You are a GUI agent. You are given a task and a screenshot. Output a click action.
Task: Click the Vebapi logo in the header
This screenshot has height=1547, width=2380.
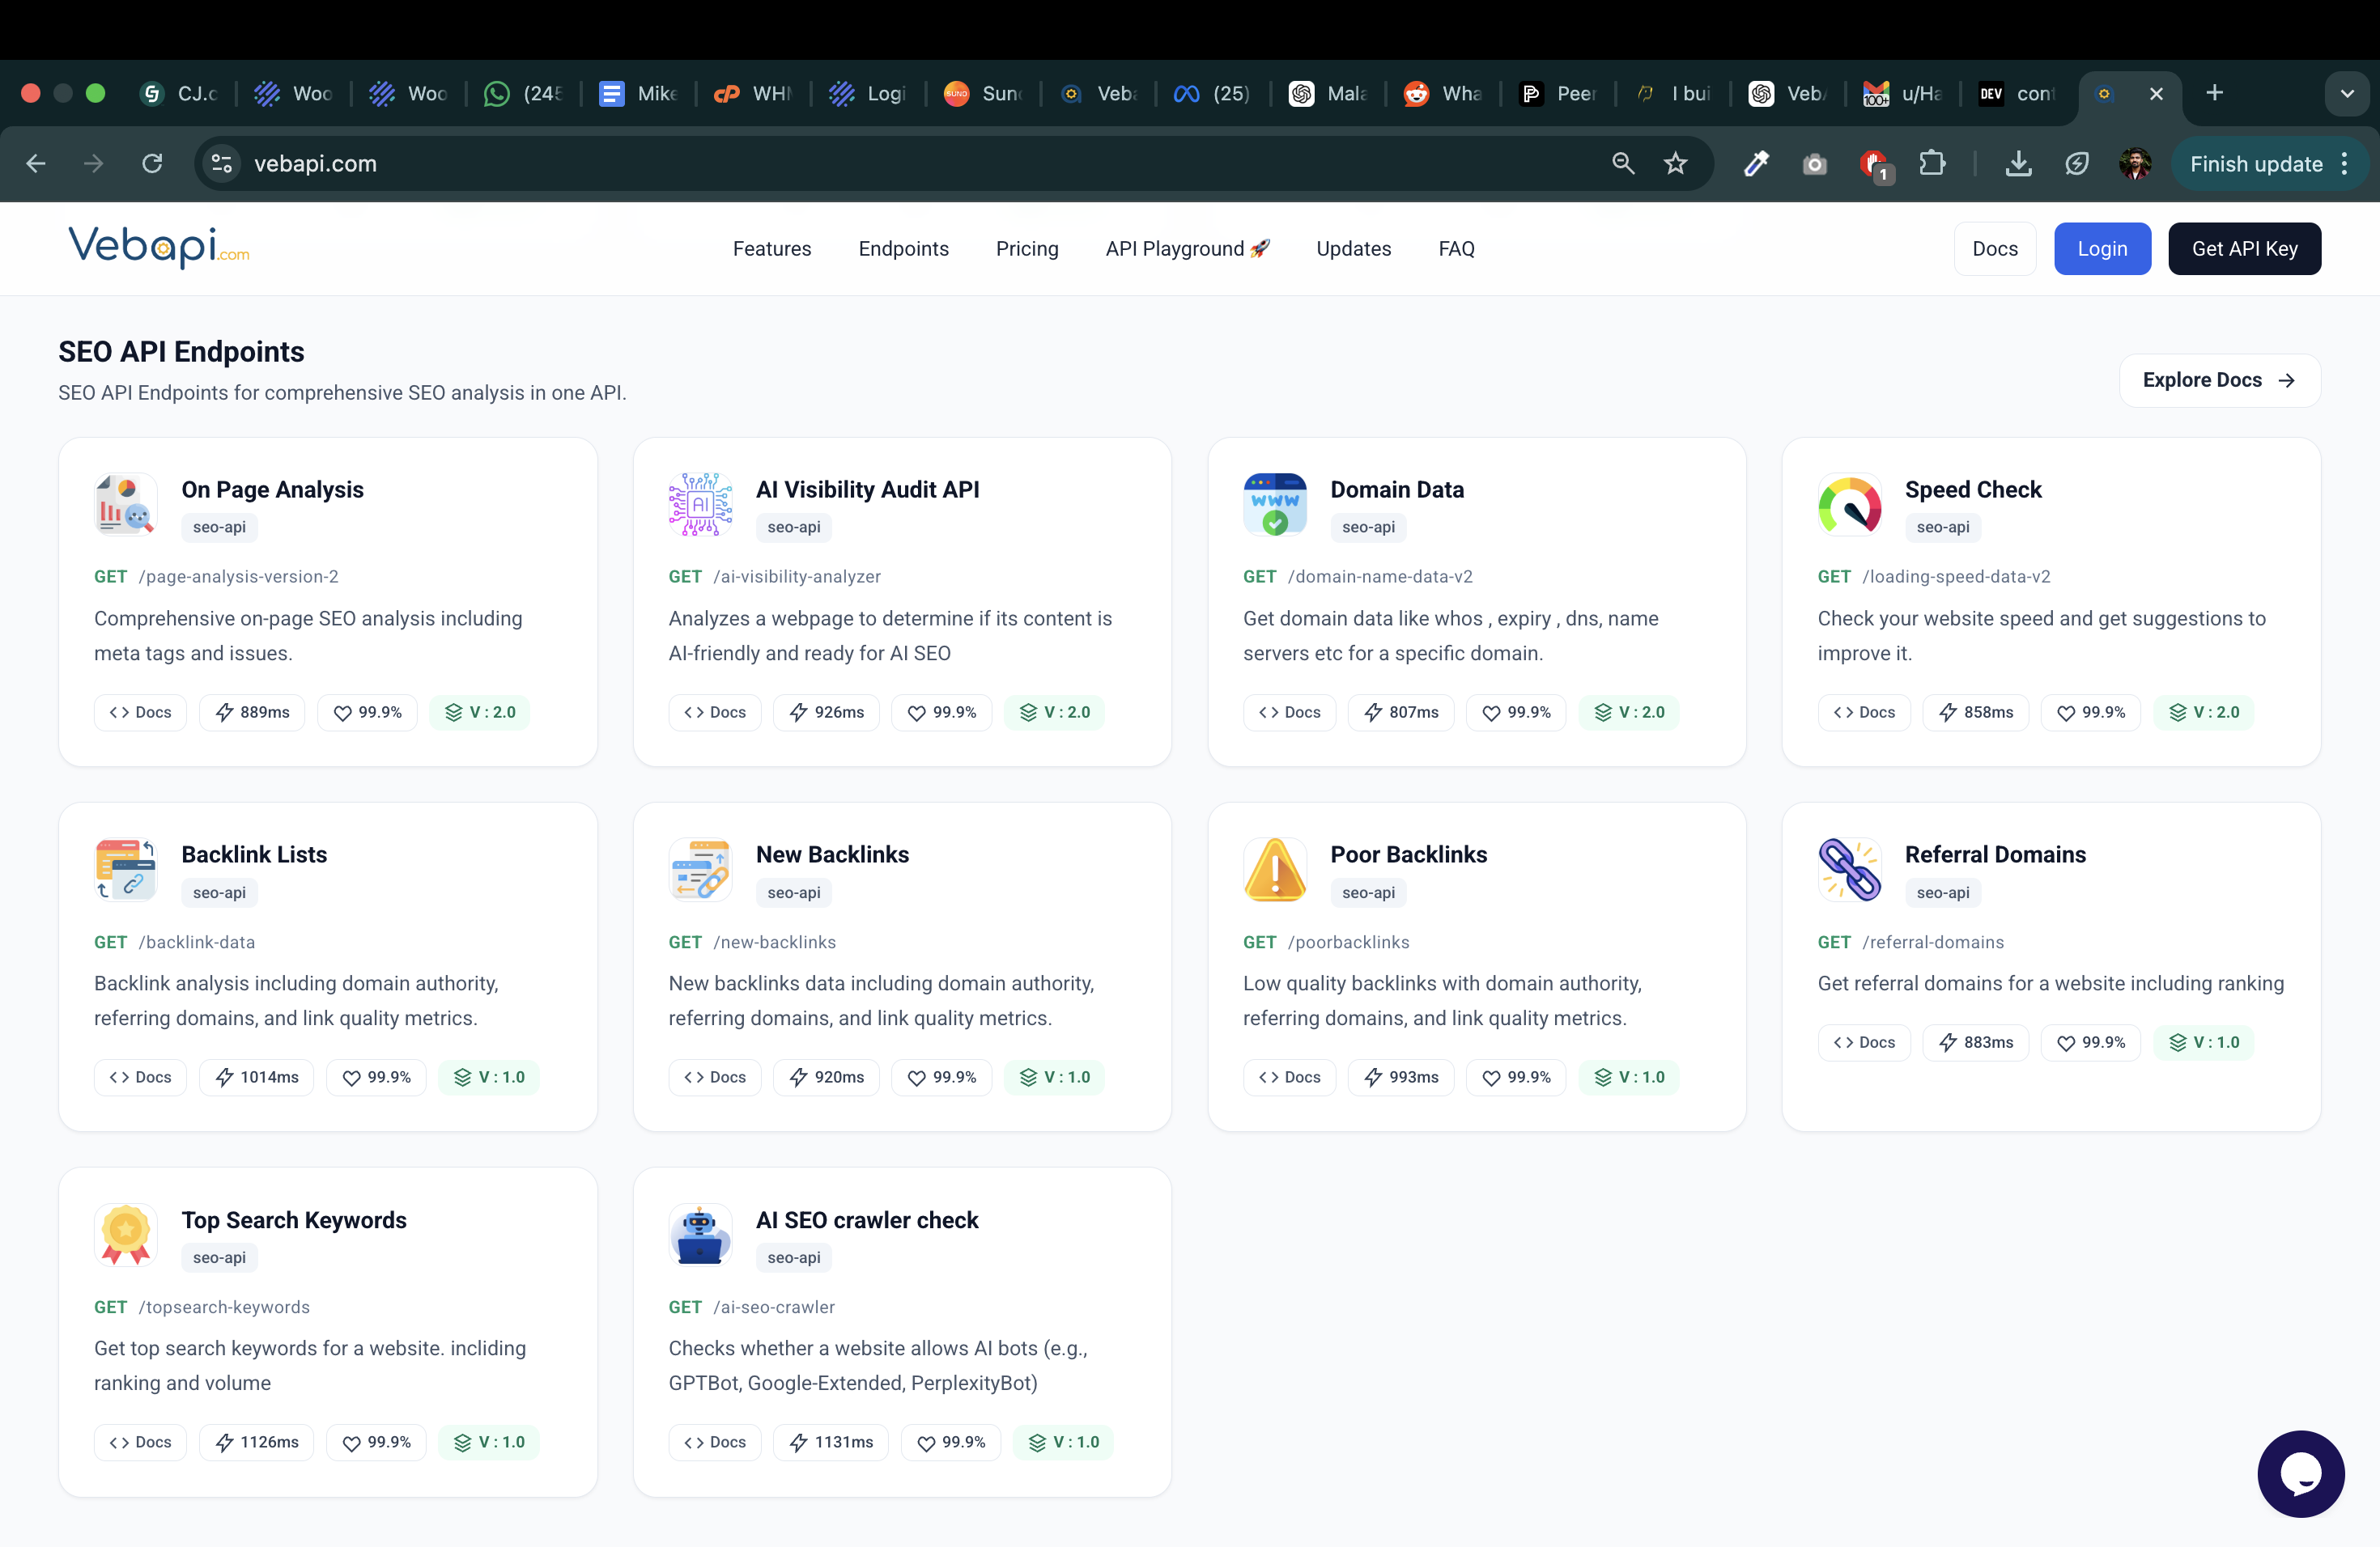157,248
